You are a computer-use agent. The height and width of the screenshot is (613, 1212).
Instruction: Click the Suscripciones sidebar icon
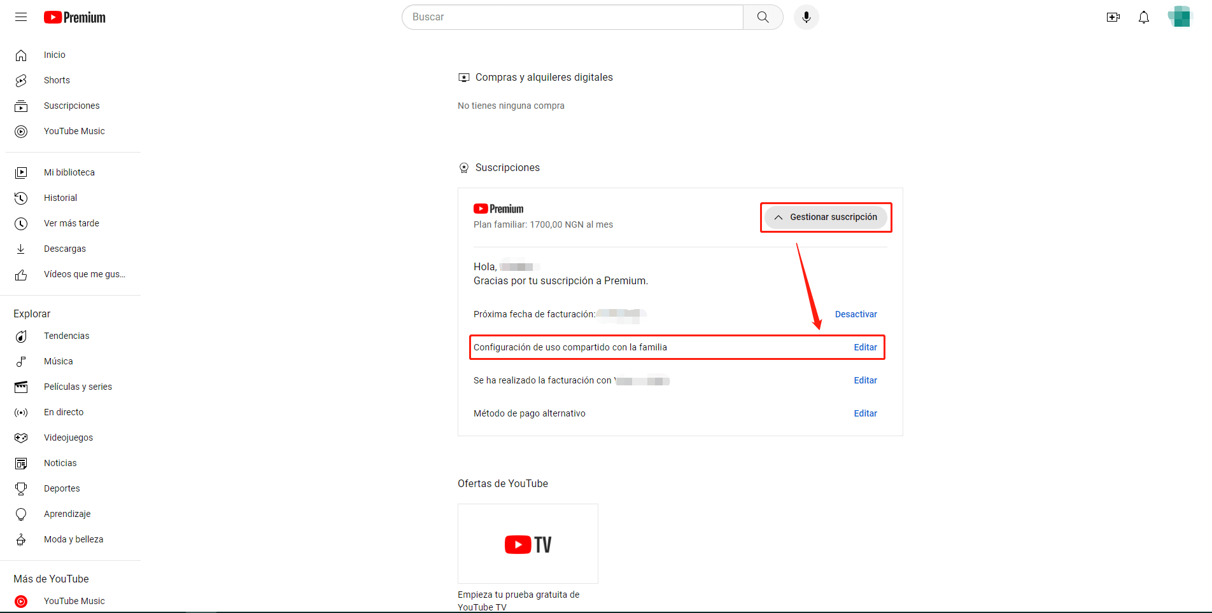21,106
